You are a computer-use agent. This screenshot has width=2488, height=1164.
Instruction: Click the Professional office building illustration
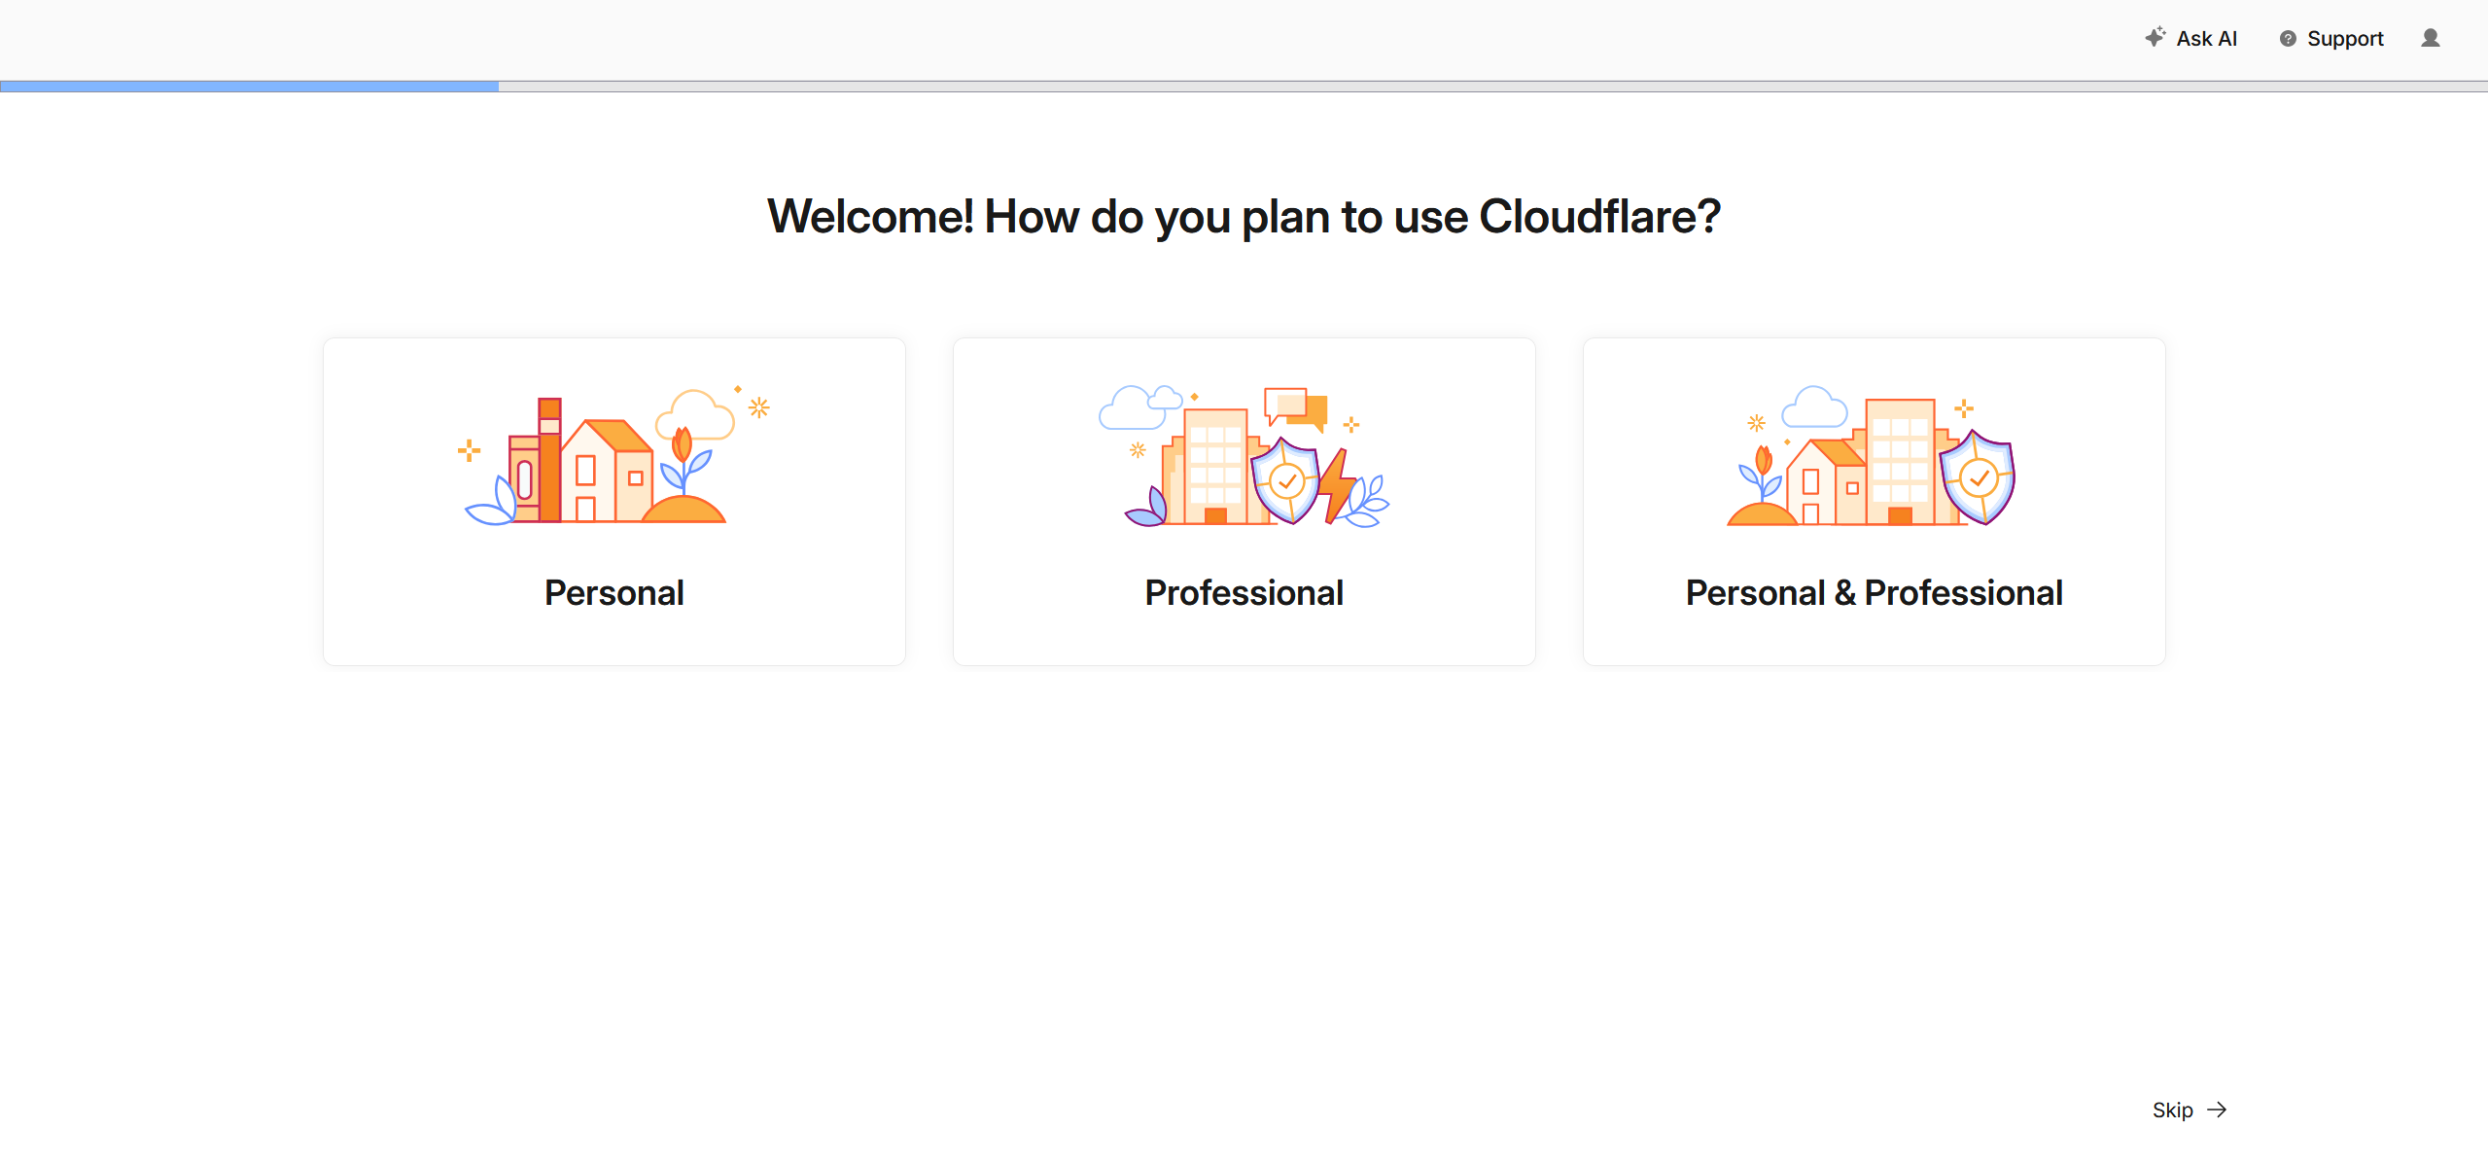pos(1244,455)
